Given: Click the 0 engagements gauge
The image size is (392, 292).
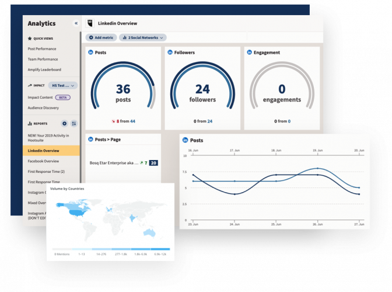Looking at the screenshot, I should pos(282,86).
